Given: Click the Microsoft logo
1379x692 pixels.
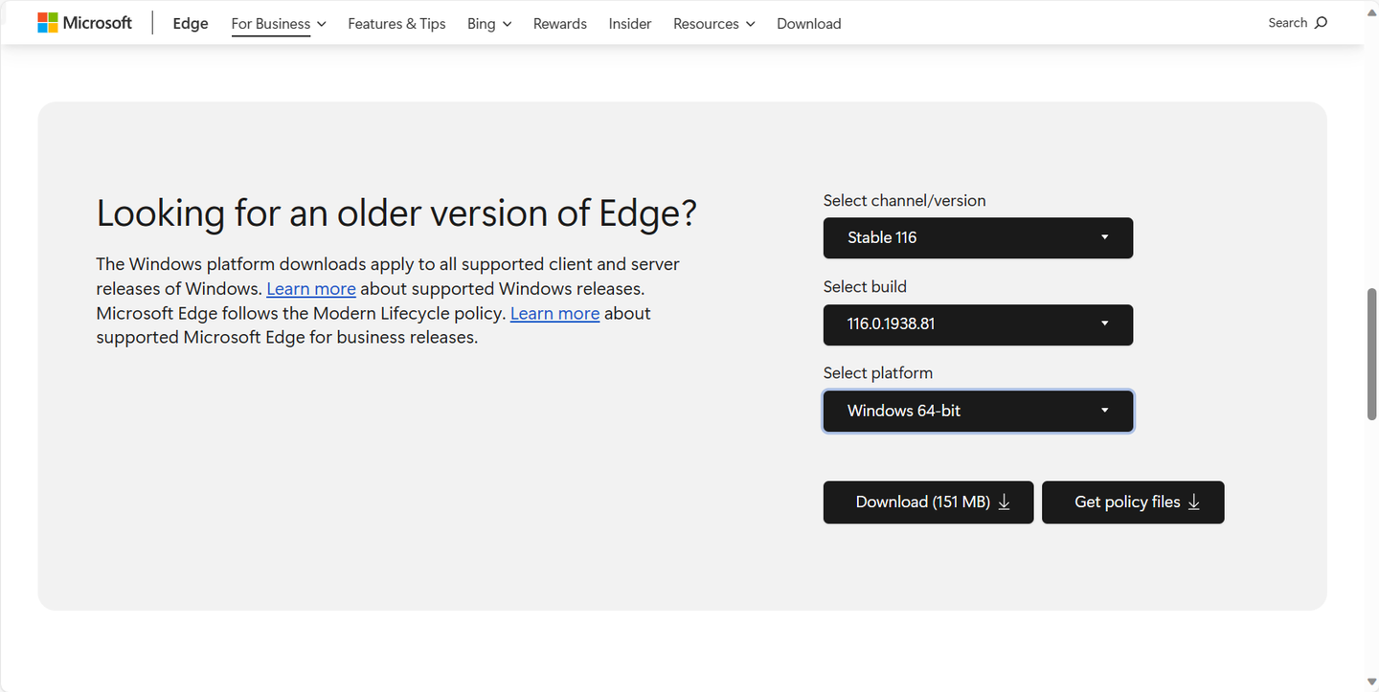Looking at the screenshot, I should 84,23.
